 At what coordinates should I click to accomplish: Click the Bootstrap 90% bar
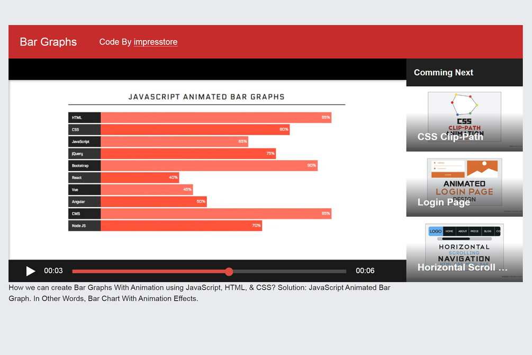pyautogui.click(x=209, y=165)
